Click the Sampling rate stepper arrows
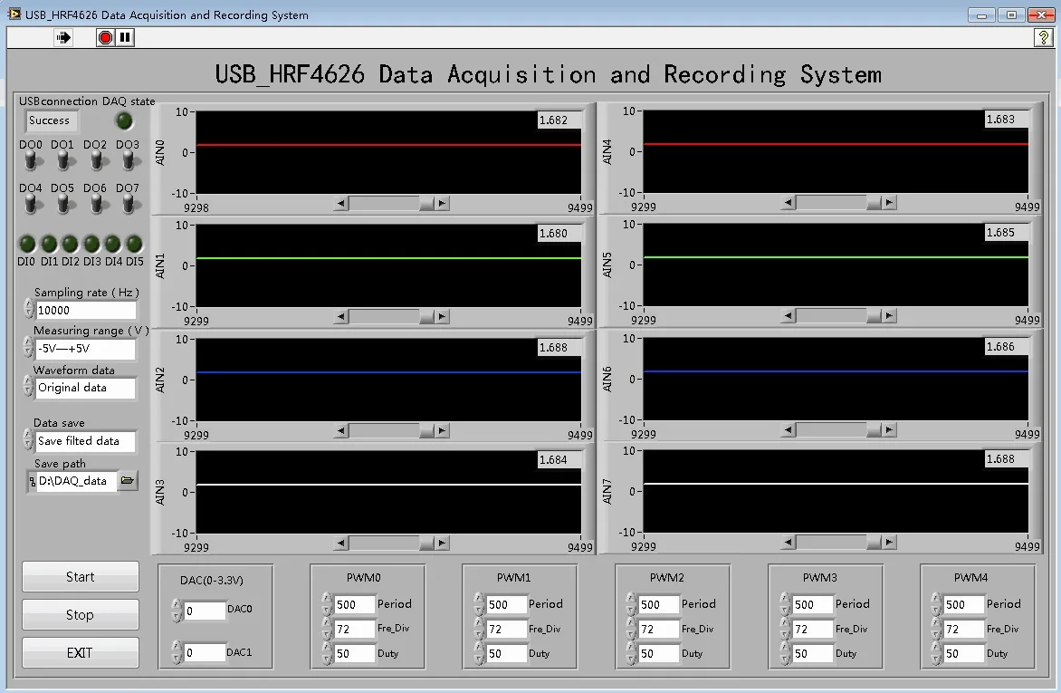Screen dimensions: 1061x693 [x=28, y=310]
